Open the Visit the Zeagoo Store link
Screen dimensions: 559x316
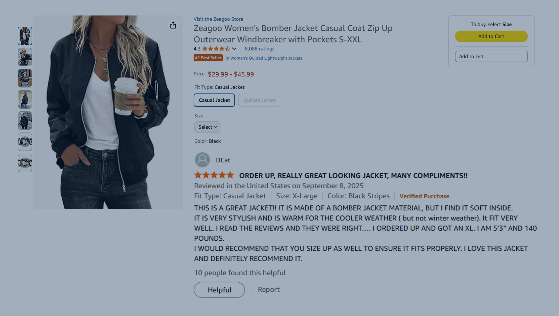(218, 19)
